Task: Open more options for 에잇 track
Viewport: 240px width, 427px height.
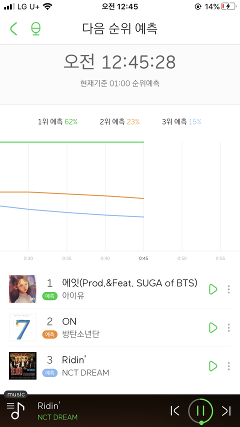Action: [x=229, y=289]
